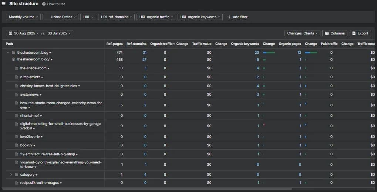Click 4 ref. domains in category row
377x192 pixels.
coord(145,175)
